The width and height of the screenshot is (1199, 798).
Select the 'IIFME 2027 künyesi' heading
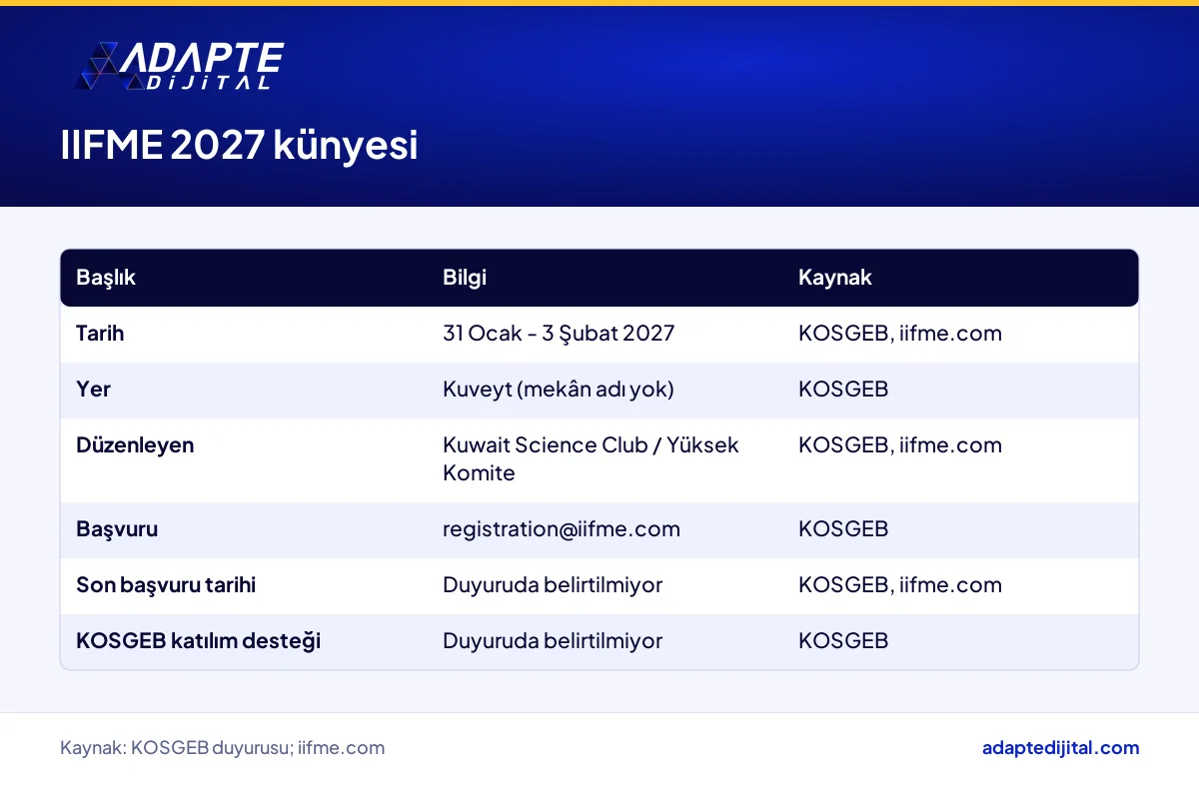[x=239, y=146]
